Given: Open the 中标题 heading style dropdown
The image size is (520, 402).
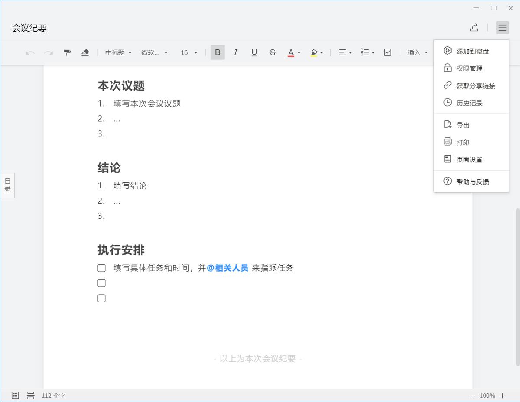Looking at the screenshot, I should (x=117, y=52).
